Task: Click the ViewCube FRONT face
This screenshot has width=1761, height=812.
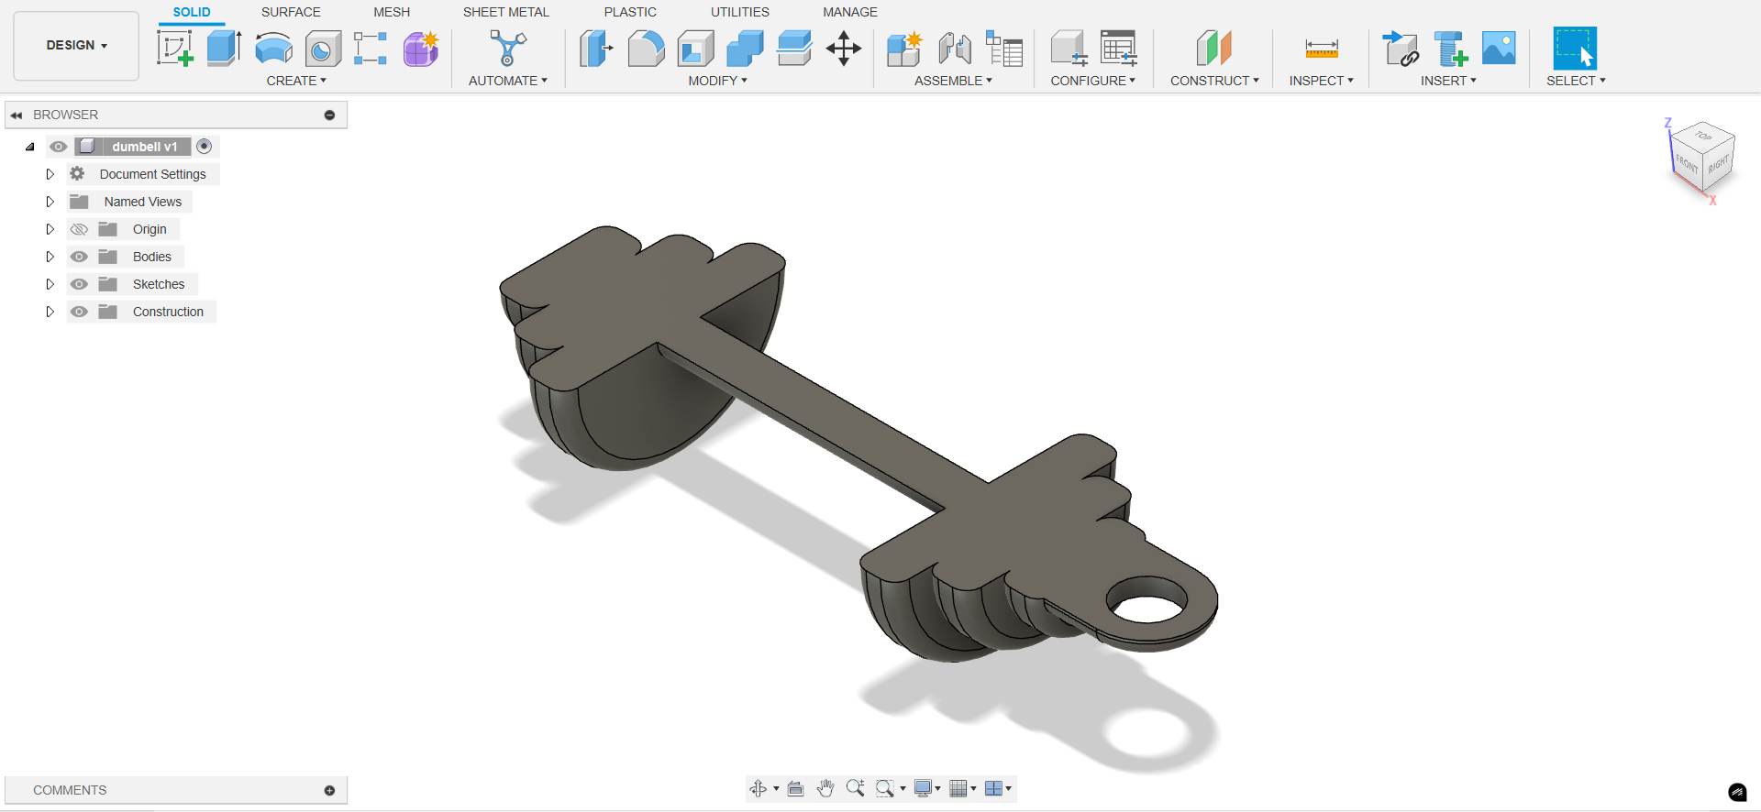Action: tap(1687, 164)
